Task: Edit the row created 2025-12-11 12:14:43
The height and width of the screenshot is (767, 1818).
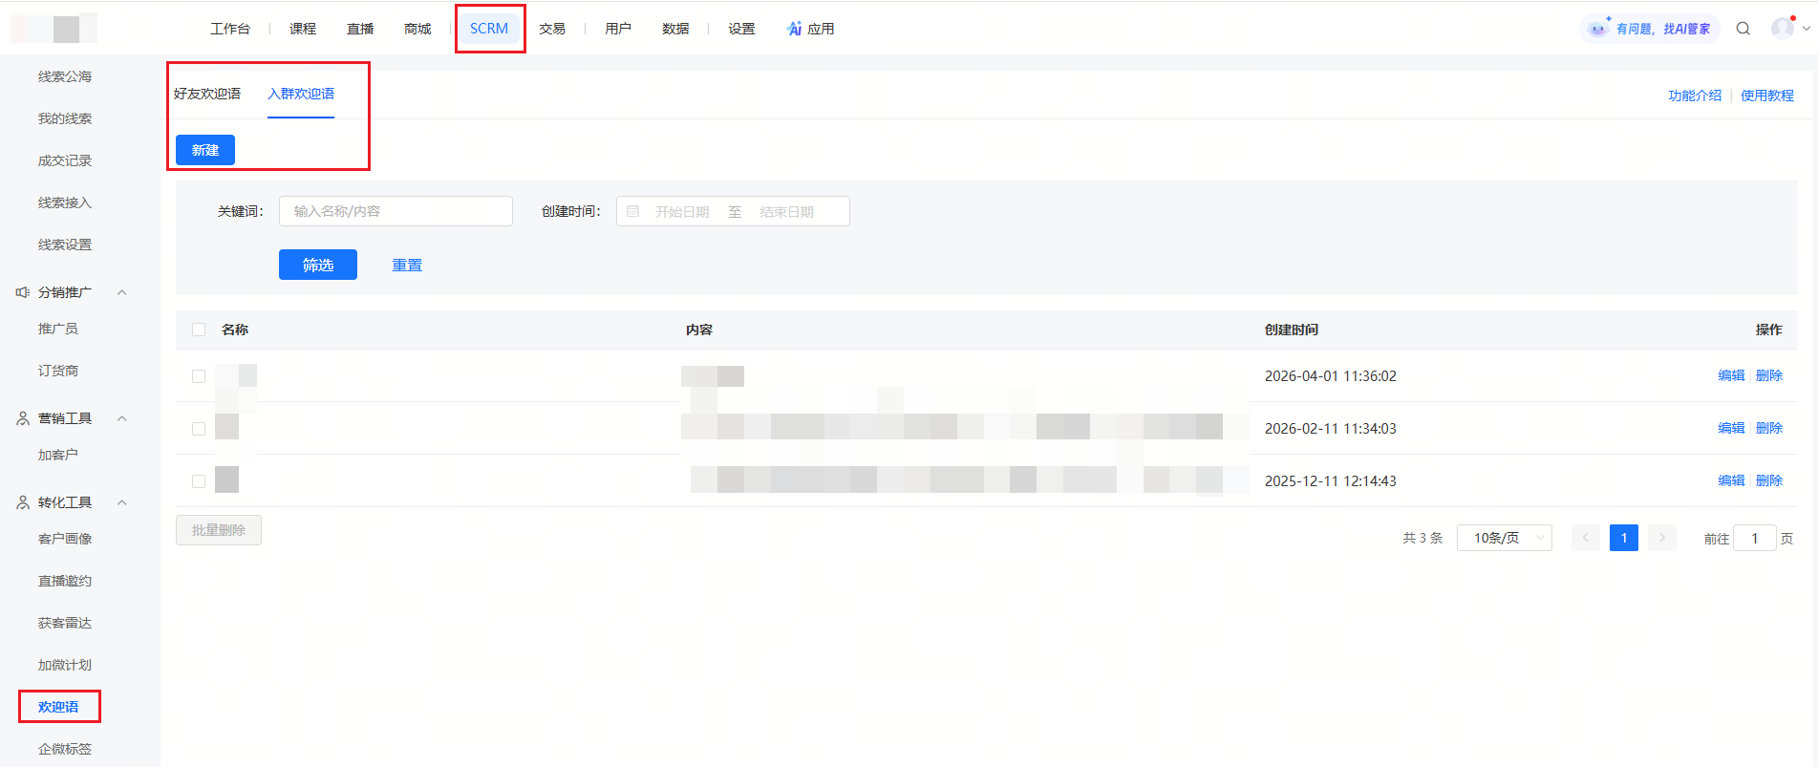Action: [1731, 480]
